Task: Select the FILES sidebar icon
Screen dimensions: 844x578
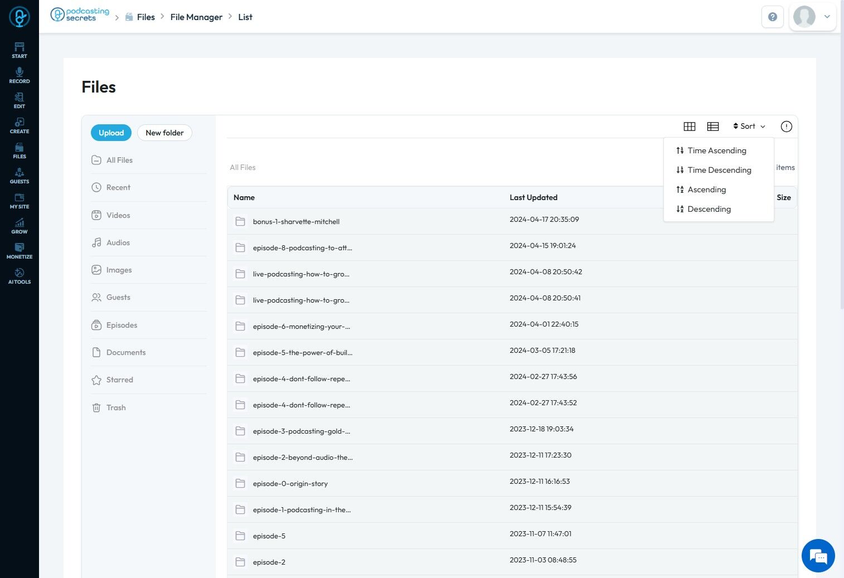Action: [x=20, y=150]
